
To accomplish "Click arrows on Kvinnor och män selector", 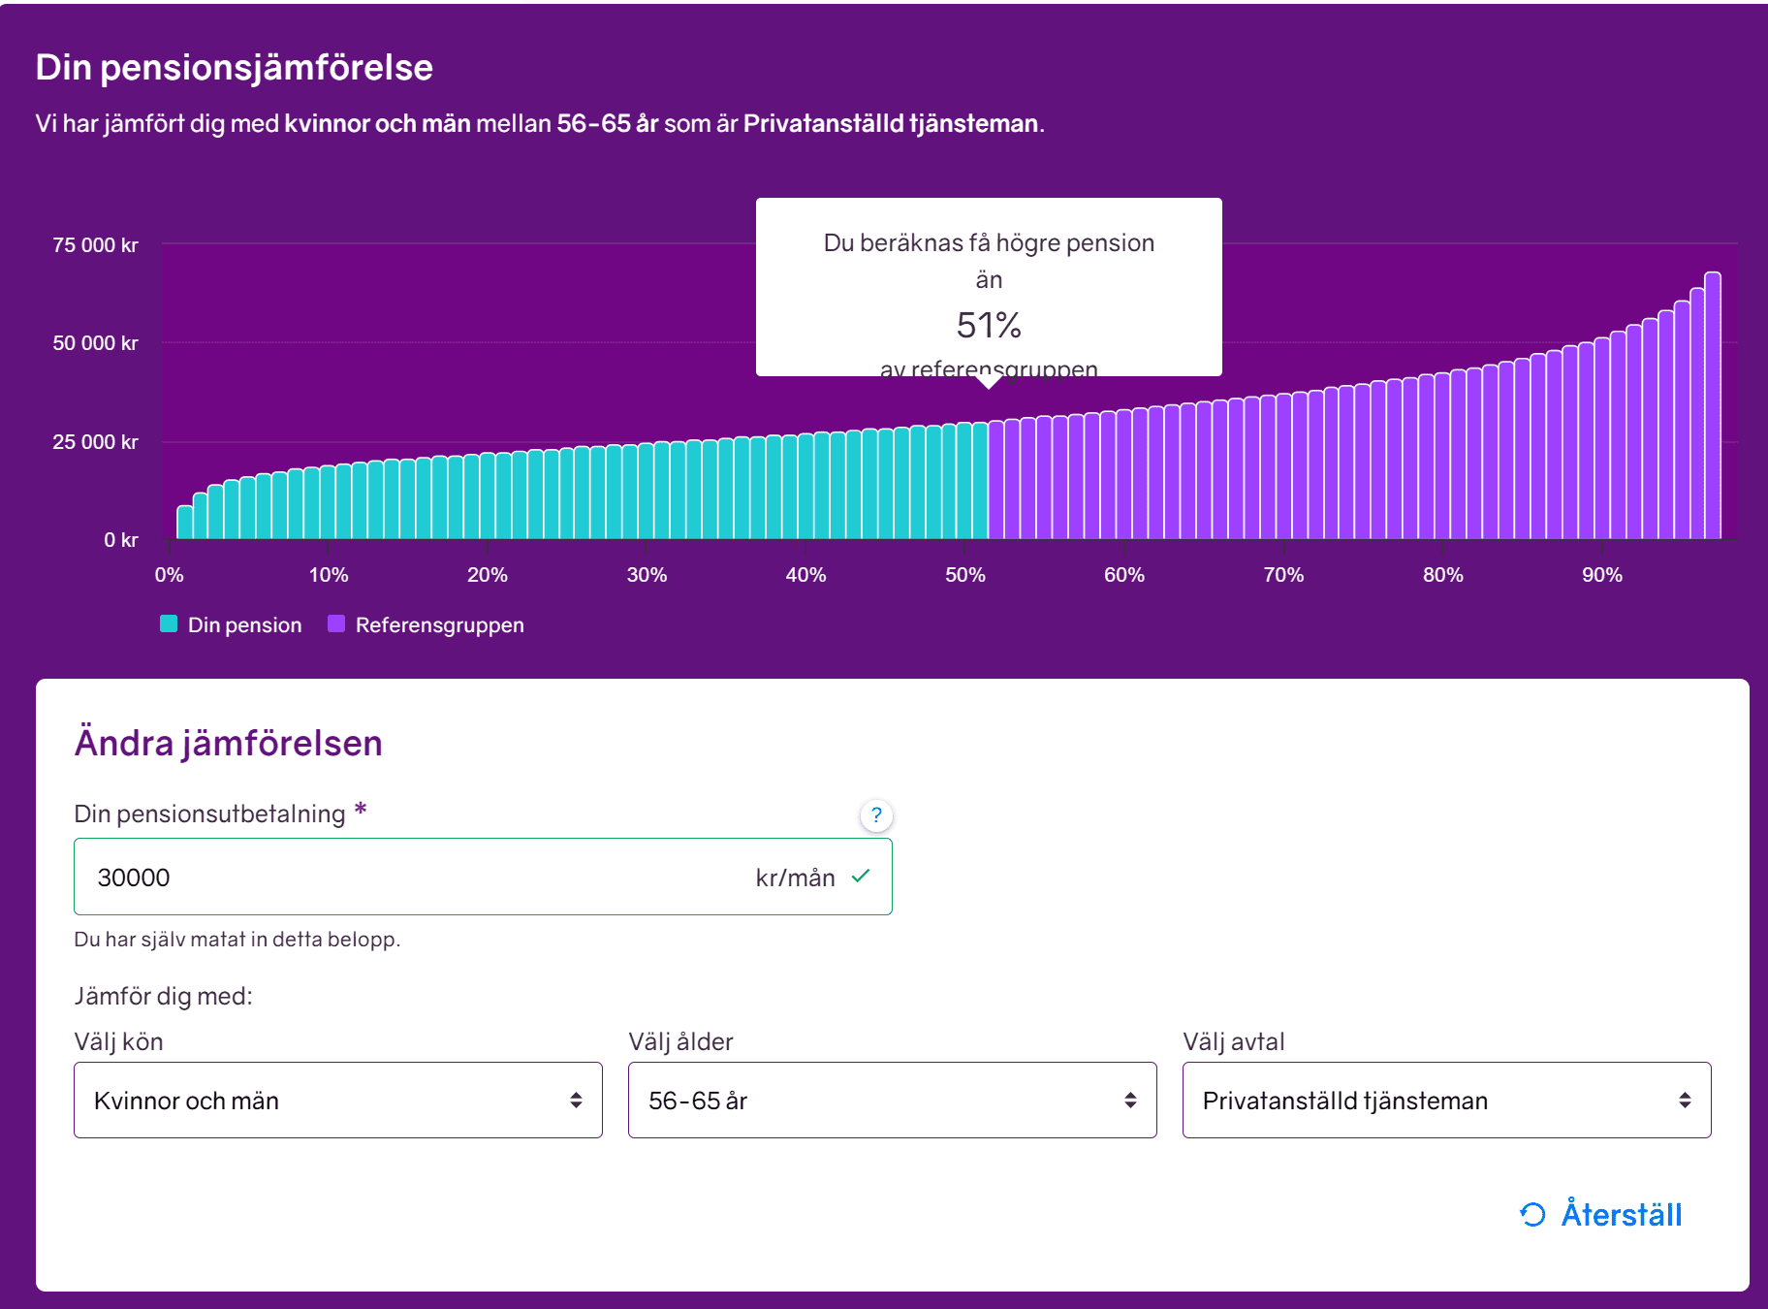I will pyautogui.click(x=576, y=1101).
